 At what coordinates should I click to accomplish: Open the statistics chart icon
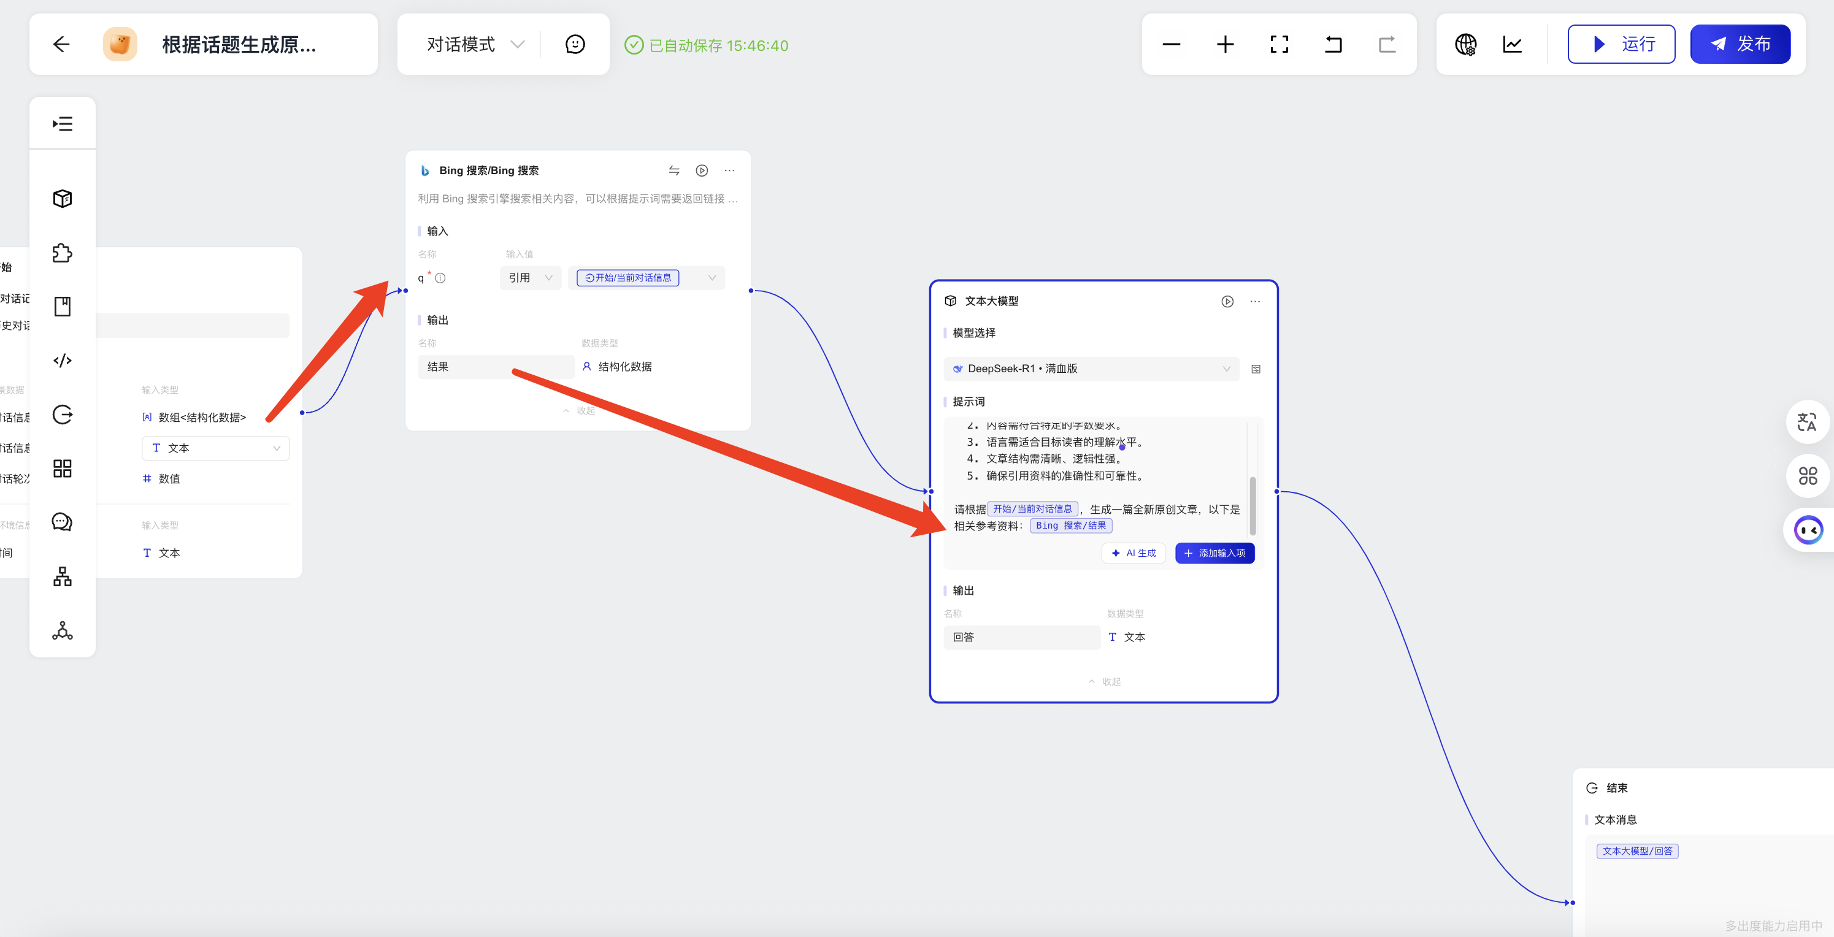1512,44
